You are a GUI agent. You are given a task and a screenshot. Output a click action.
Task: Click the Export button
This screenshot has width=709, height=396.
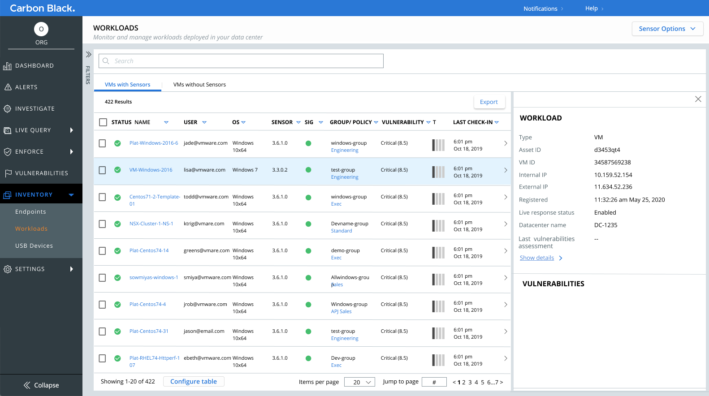pyautogui.click(x=489, y=102)
